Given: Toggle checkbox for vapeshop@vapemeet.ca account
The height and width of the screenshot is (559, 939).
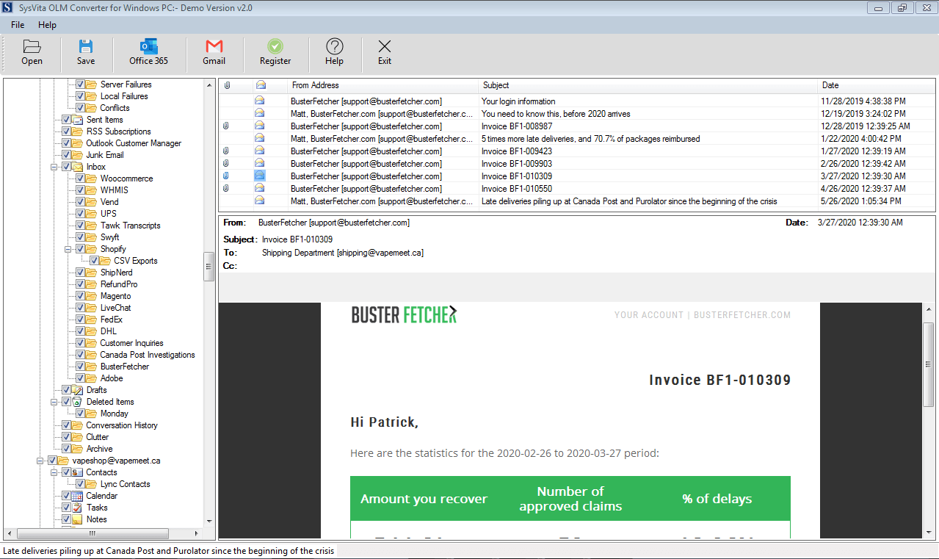Looking at the screenshot, I should 52,461.
